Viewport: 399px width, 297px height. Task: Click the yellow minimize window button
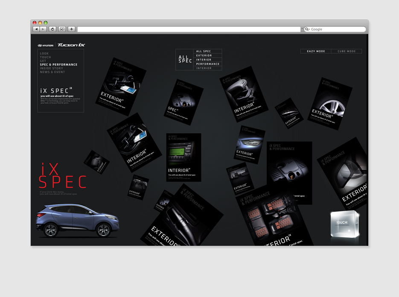[x=40, y=23]
